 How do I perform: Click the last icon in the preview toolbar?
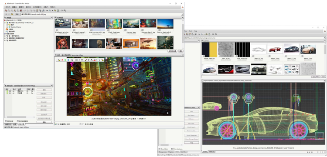click(x=102, y=60)
